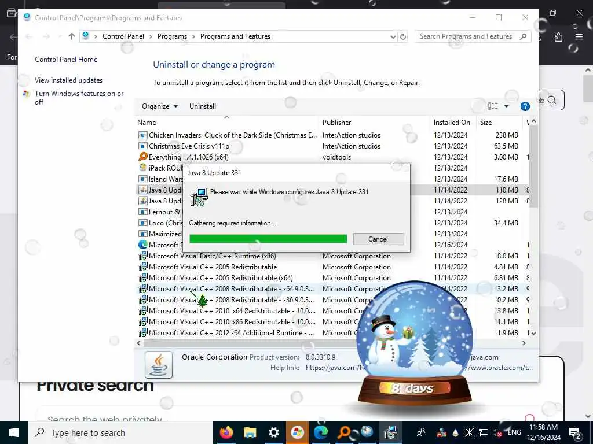The image size is (593, 444).
Task: Click the snowflake tray icon
Action: pos(469,432)
